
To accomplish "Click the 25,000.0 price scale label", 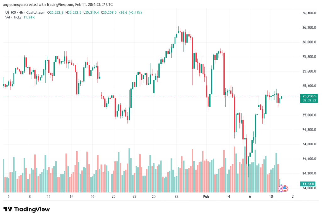I will click(308, 115).
